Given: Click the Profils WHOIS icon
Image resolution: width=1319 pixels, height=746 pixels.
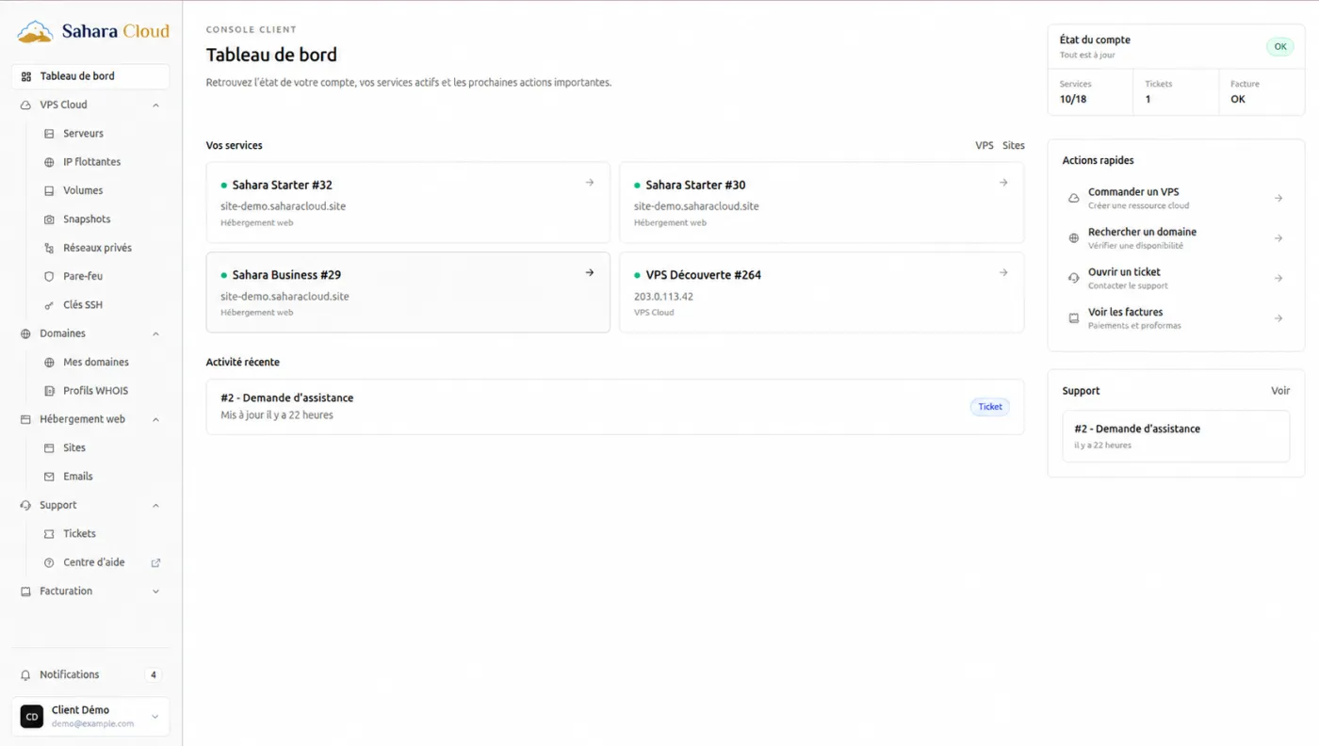Looking at the screenshot, I should click(x=50, y=391).
